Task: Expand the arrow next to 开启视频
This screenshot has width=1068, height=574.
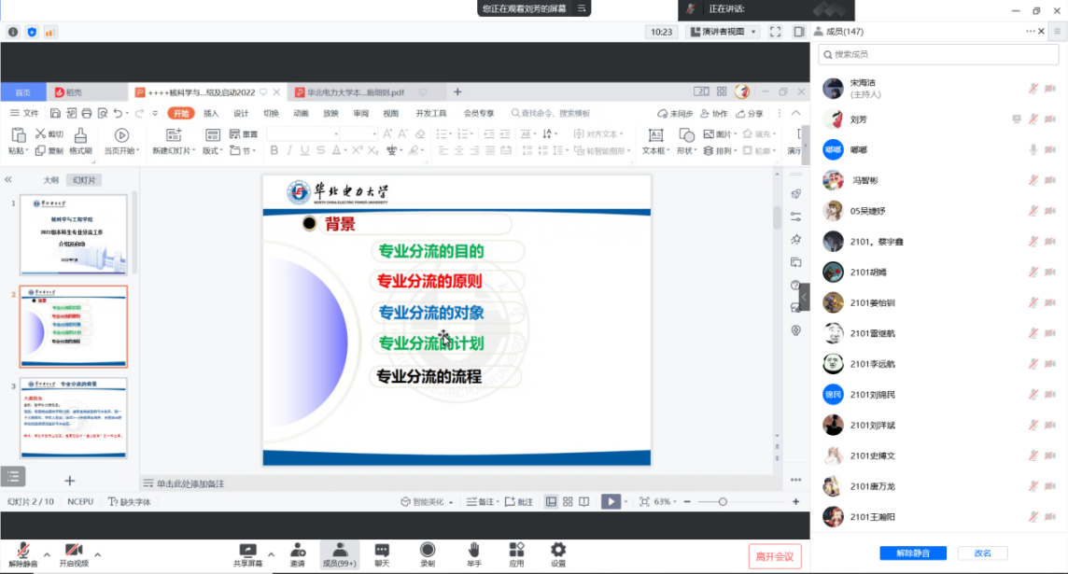Action: coord(98,553)
